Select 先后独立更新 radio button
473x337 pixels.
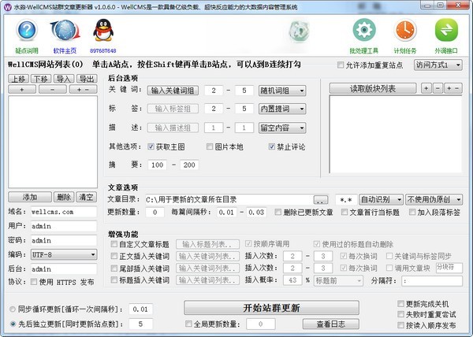(x=13, y=324)
